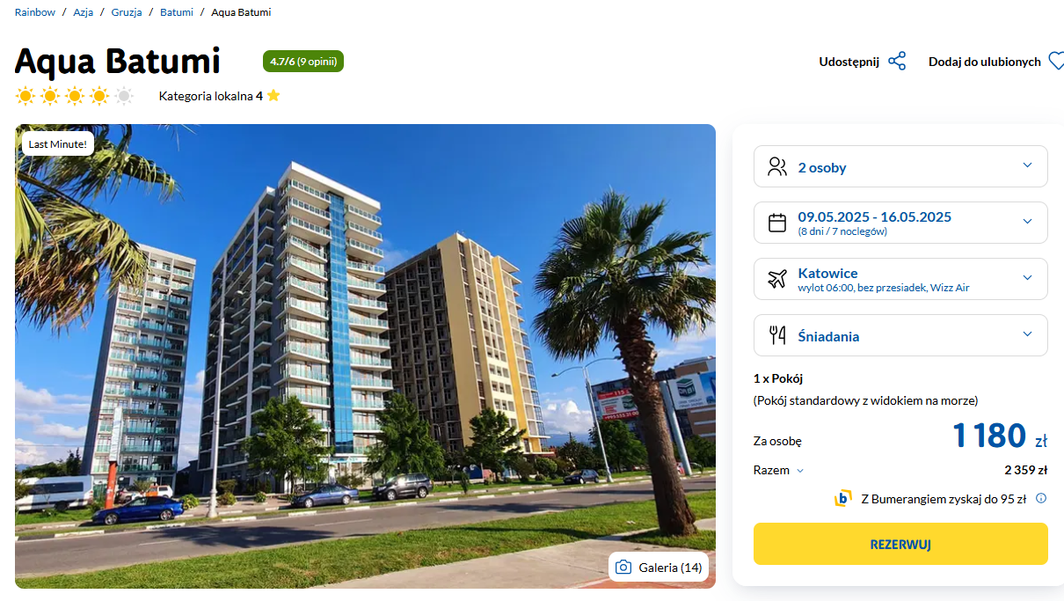Click the heart favorites icon
The width and height of the screenshot is (1064, 601).
pyautogui.click(x=1055, y=62)
